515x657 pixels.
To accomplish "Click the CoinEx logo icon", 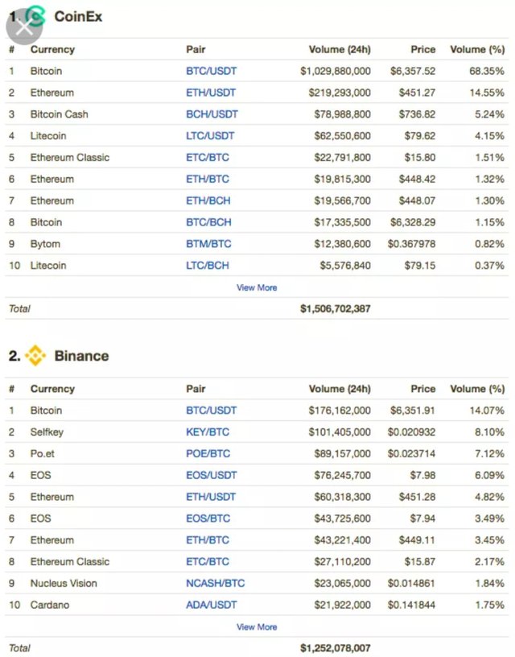I will (x=36, y=15).
